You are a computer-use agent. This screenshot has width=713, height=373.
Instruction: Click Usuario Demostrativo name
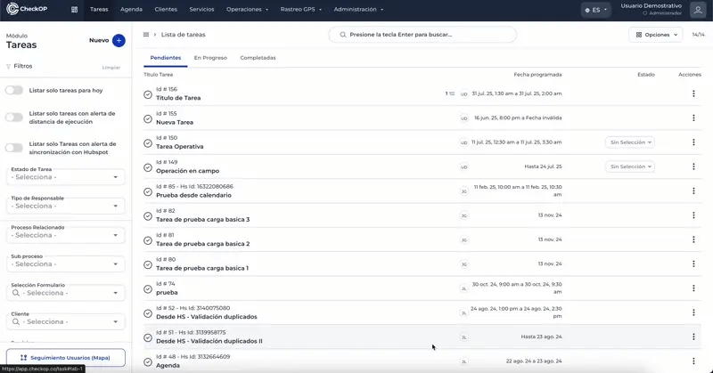pos(652,6)
